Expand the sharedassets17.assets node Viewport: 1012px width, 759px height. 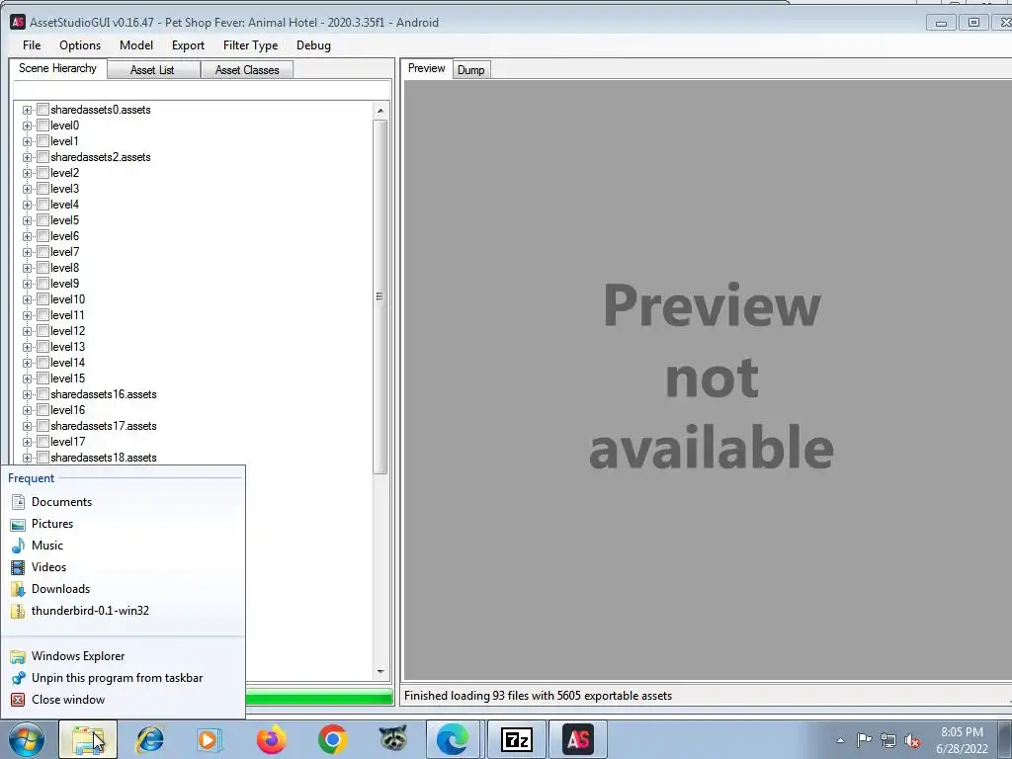(27, 426)
